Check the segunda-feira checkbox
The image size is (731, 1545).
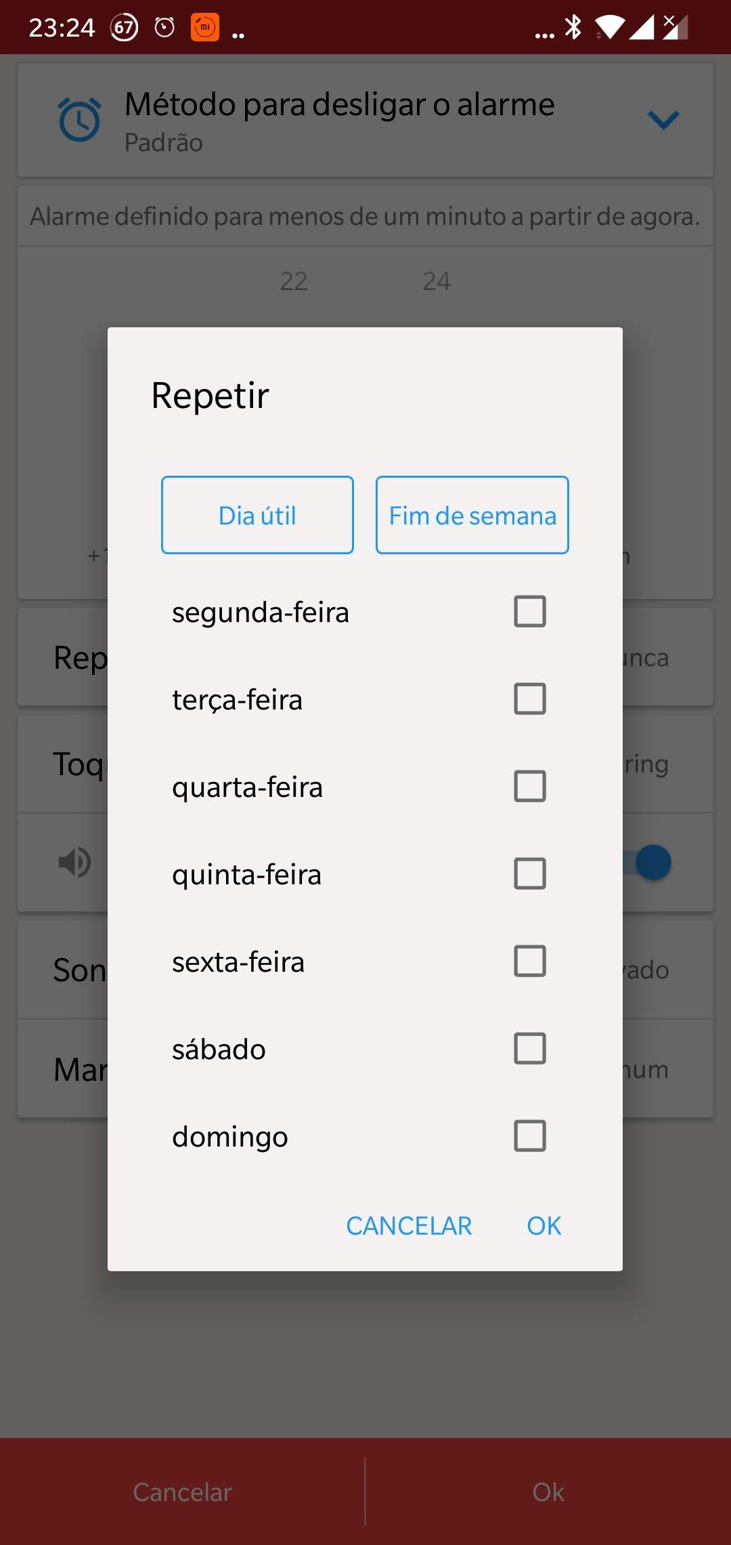530,611
